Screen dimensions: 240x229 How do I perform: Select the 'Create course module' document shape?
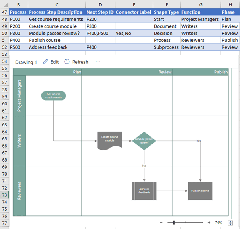[x=110, y=140]
